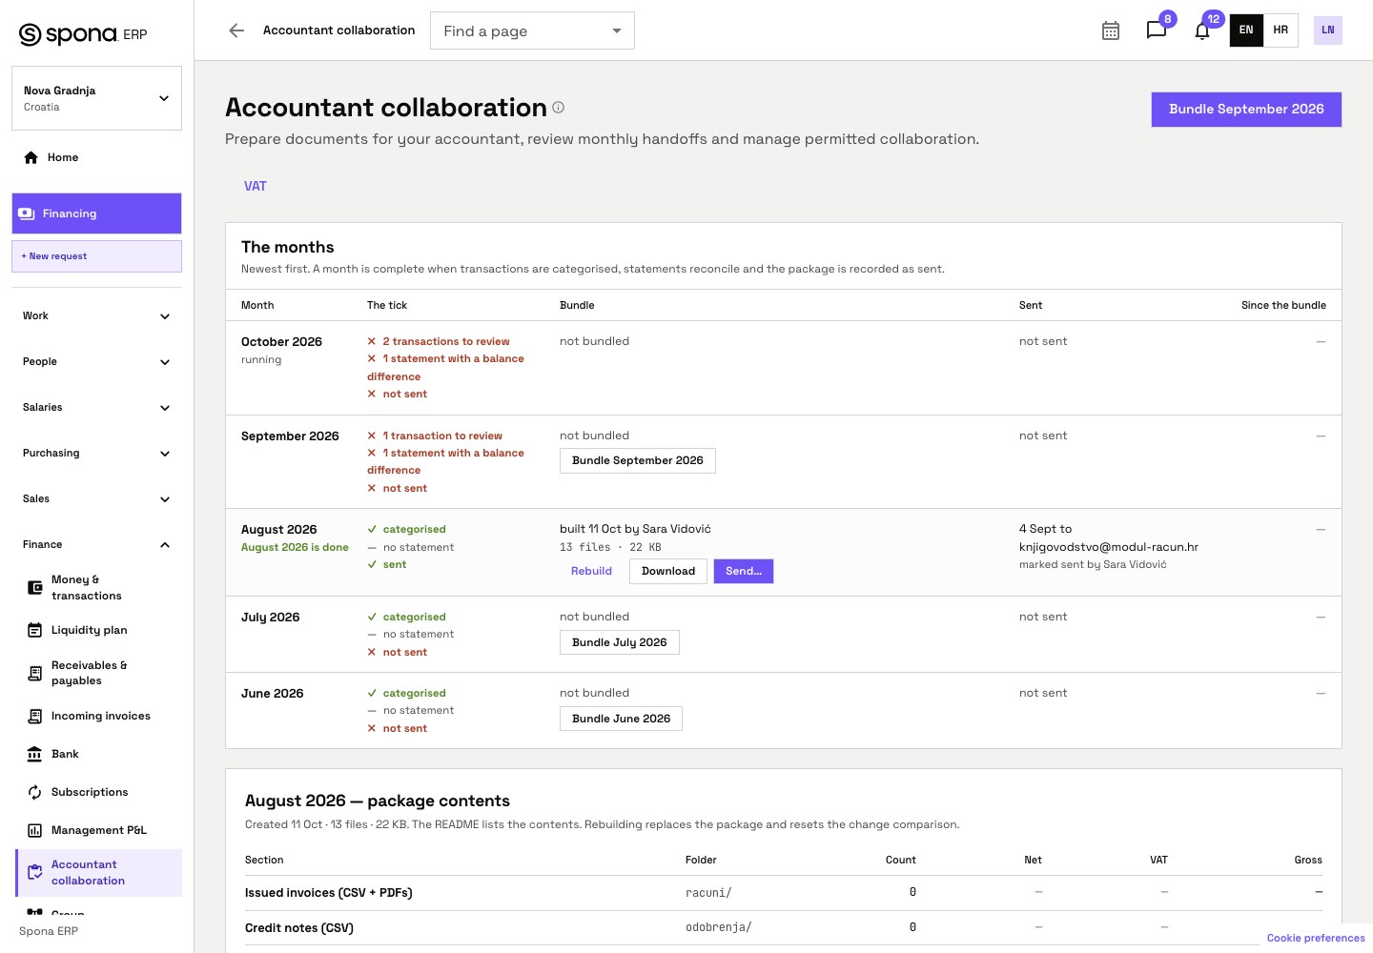The height and width of the screenshot is (953, 1373).
Task: Open the calendar icon in header
Action: [1111, 30]
